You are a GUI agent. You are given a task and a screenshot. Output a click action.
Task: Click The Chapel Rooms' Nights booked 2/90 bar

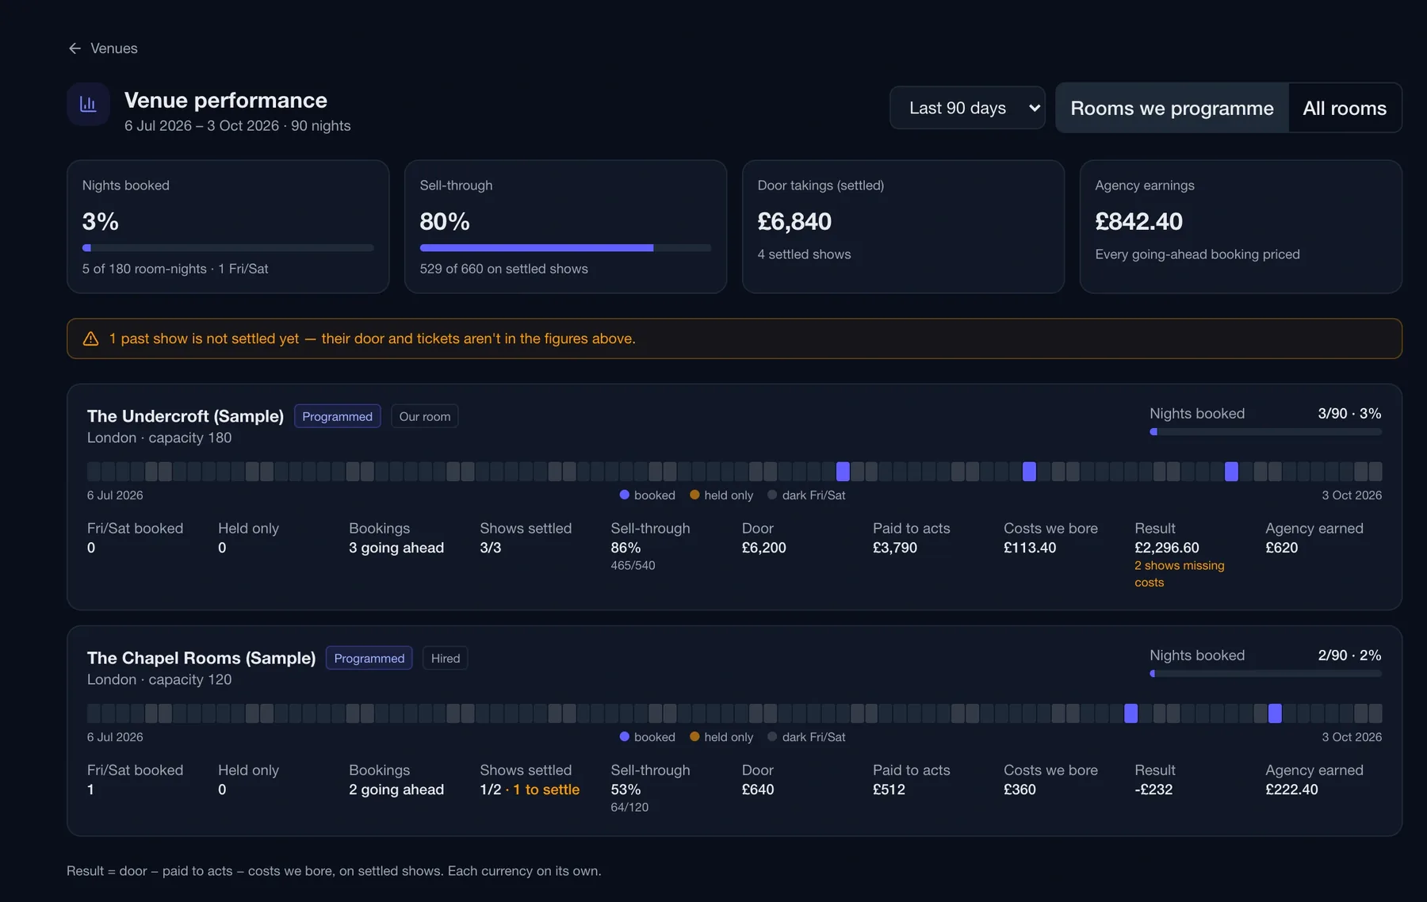[x=1265, y=674]
